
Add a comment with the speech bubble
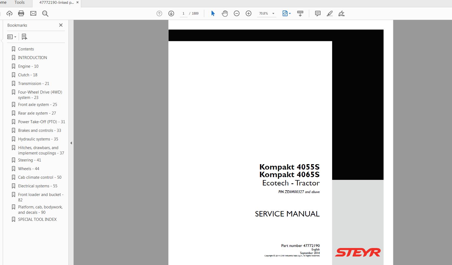click(318, 13)
